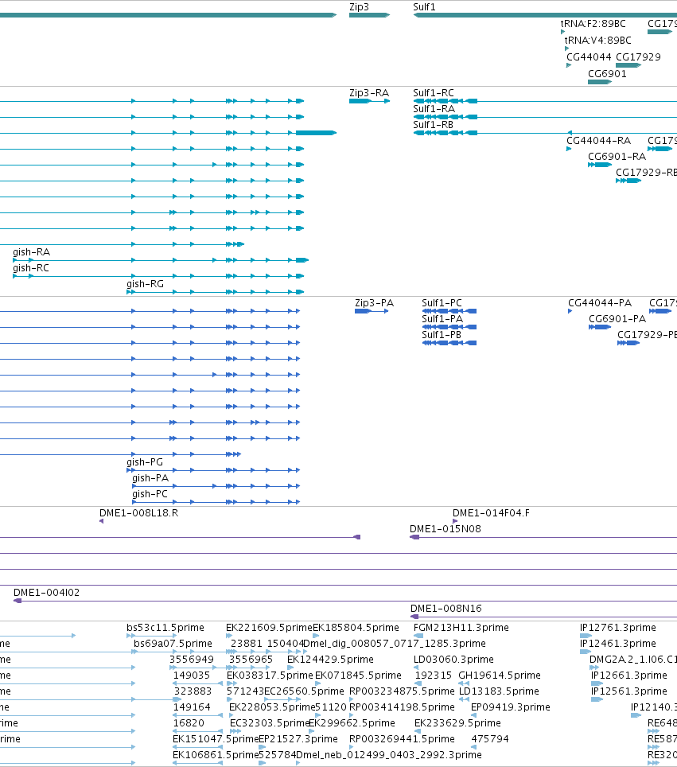Screen dimensions: 677x767
Task: Click the CG6901 gene label
Action: [607, 73]
